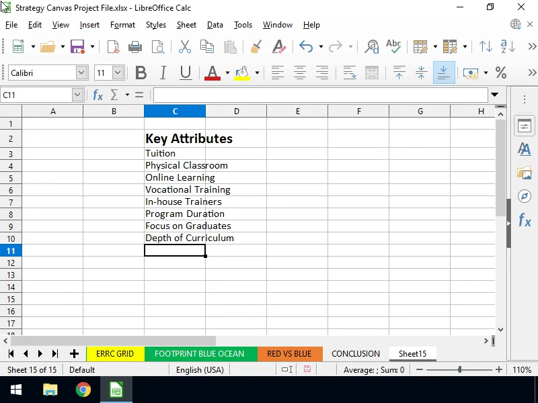
Task: Open the Undo history dropdown arrow
Action: click(321, 46)
